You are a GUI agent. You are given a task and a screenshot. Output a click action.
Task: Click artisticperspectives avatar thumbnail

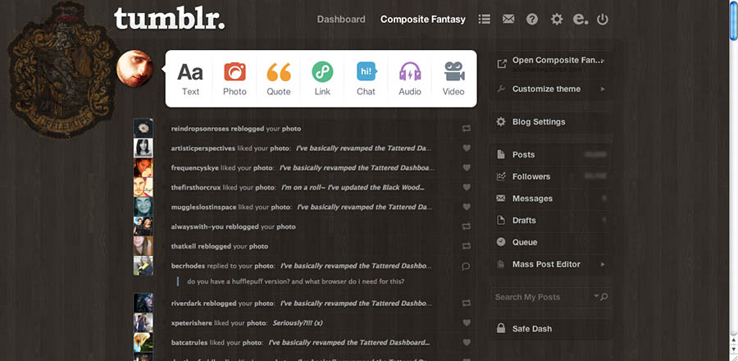(143, 148)
